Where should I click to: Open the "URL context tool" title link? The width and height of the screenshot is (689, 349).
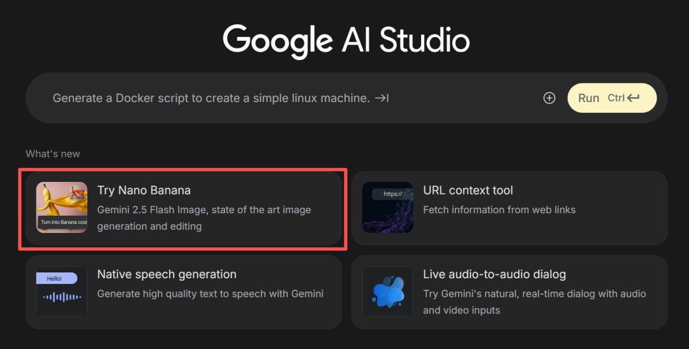point(468,190)
